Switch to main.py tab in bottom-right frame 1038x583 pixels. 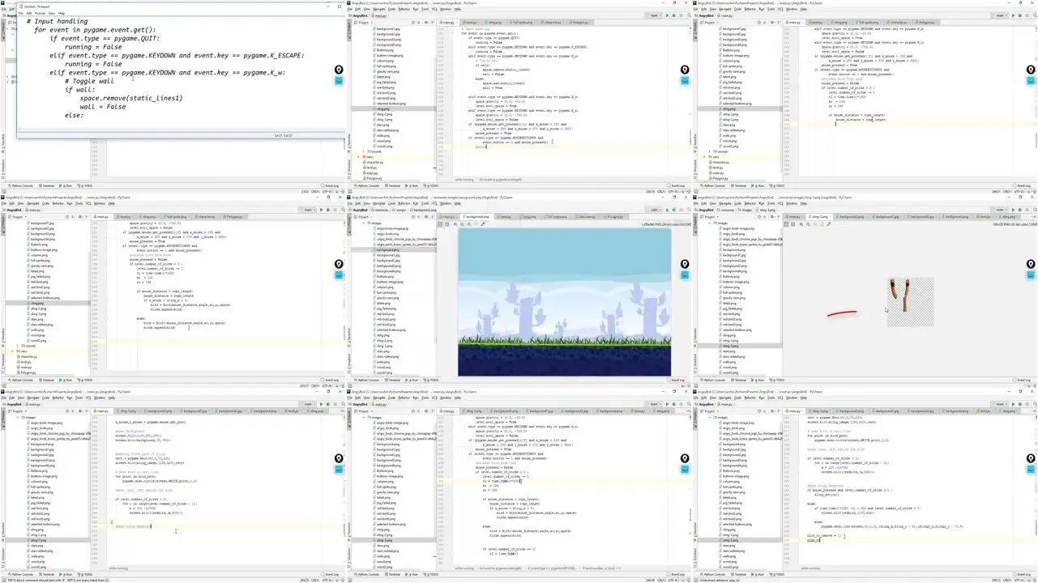tap(794, 411)
